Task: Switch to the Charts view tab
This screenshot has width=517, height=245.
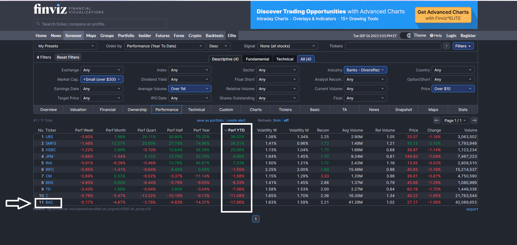Action: tap(256, 109)
